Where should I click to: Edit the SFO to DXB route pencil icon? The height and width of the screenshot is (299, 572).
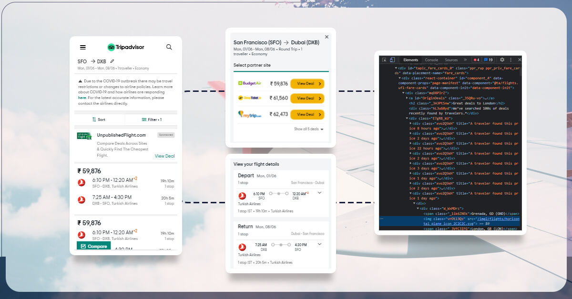coord(112,61)
